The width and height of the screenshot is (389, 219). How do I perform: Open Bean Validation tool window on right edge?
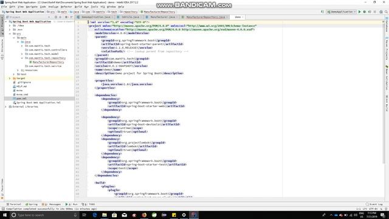[387, 78]
